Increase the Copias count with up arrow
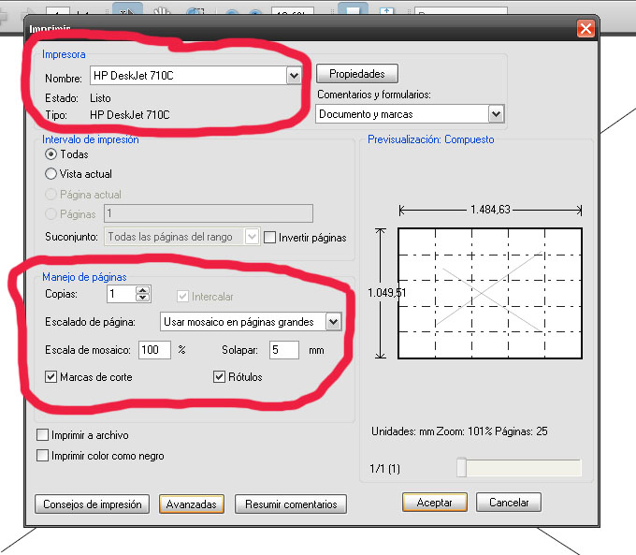Image resolution: width=636 pixels, height=555 pixels. tap(142, 290)
